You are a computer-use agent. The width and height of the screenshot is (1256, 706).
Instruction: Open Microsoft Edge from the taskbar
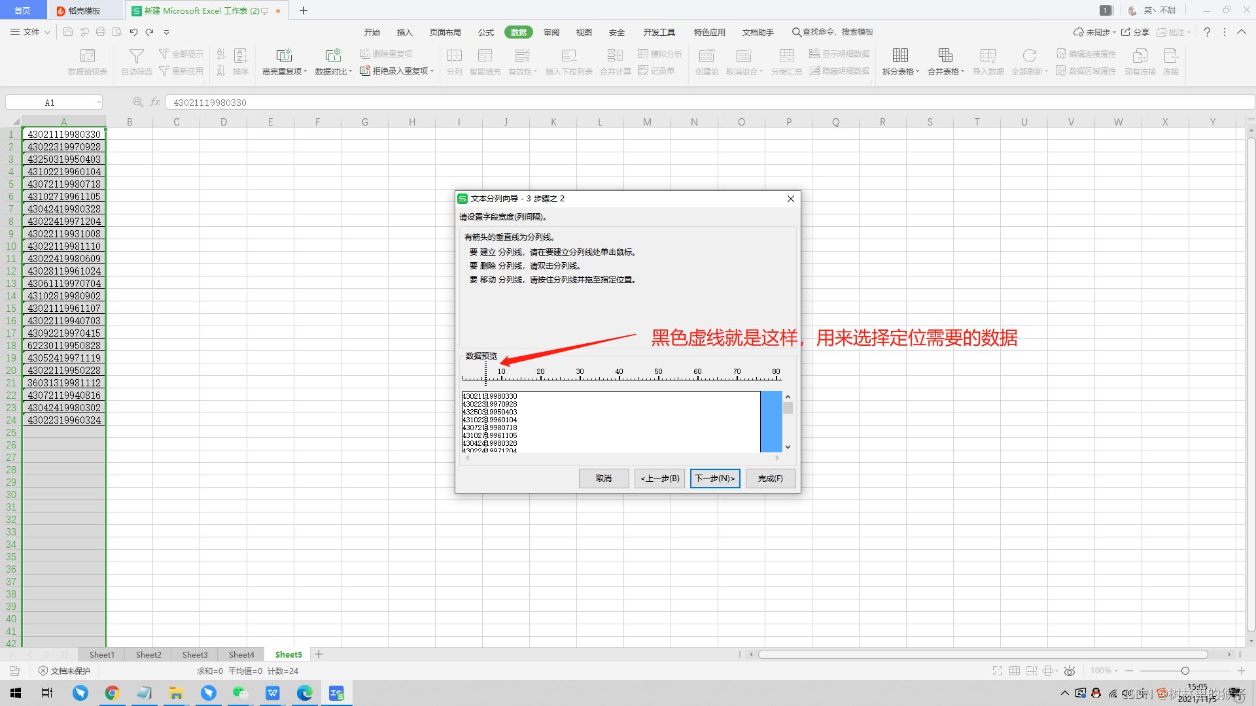(304, 693)
